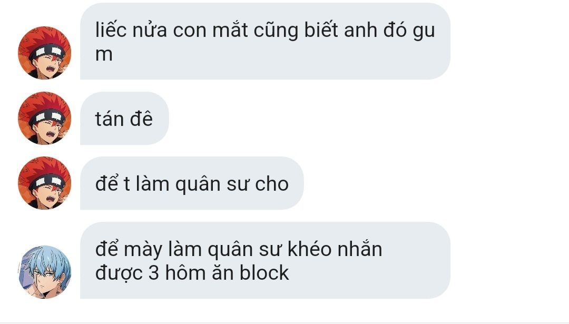The image size is (569, 324).
Task: Click the word "liếc" in first message
Action: point(111,30)
